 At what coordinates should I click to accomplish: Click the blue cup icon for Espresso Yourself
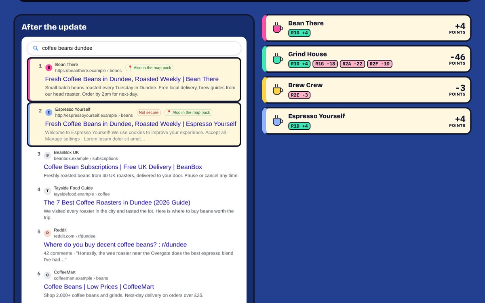coord(278,121)
